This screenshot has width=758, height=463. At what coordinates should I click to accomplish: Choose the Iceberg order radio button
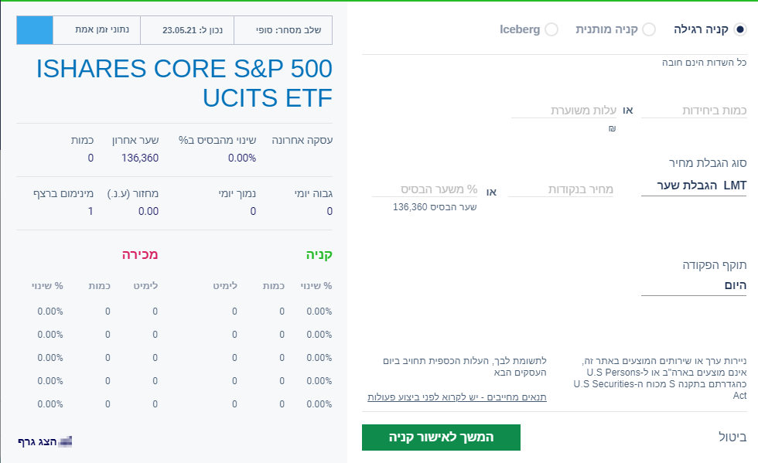[x=551, y=29]
